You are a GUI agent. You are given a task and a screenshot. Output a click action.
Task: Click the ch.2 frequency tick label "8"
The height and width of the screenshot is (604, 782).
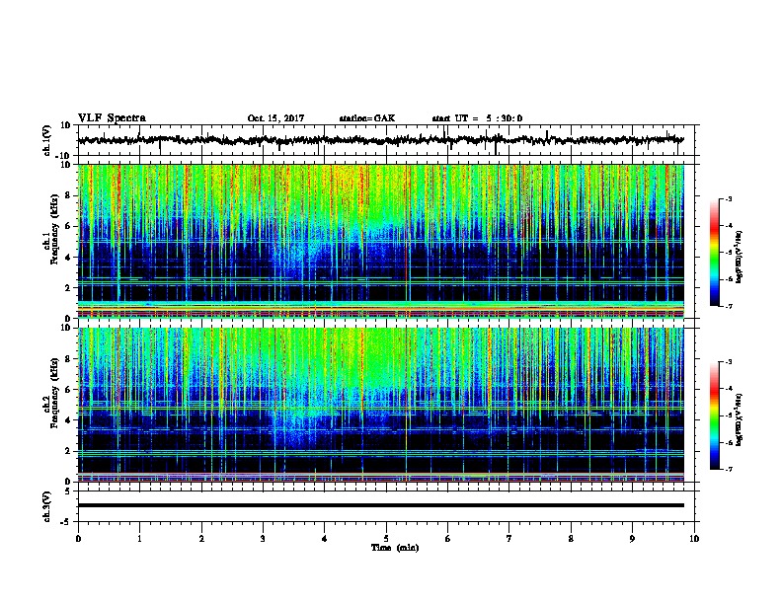click(68, 359)
